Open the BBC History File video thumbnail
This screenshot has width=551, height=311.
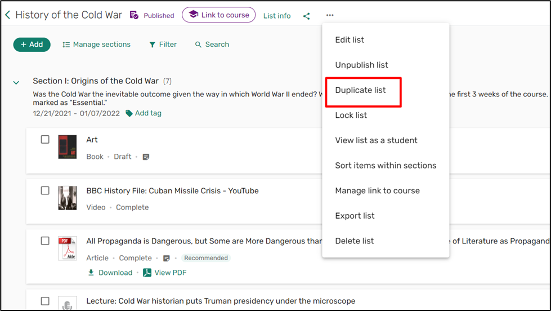pos(68,198)
